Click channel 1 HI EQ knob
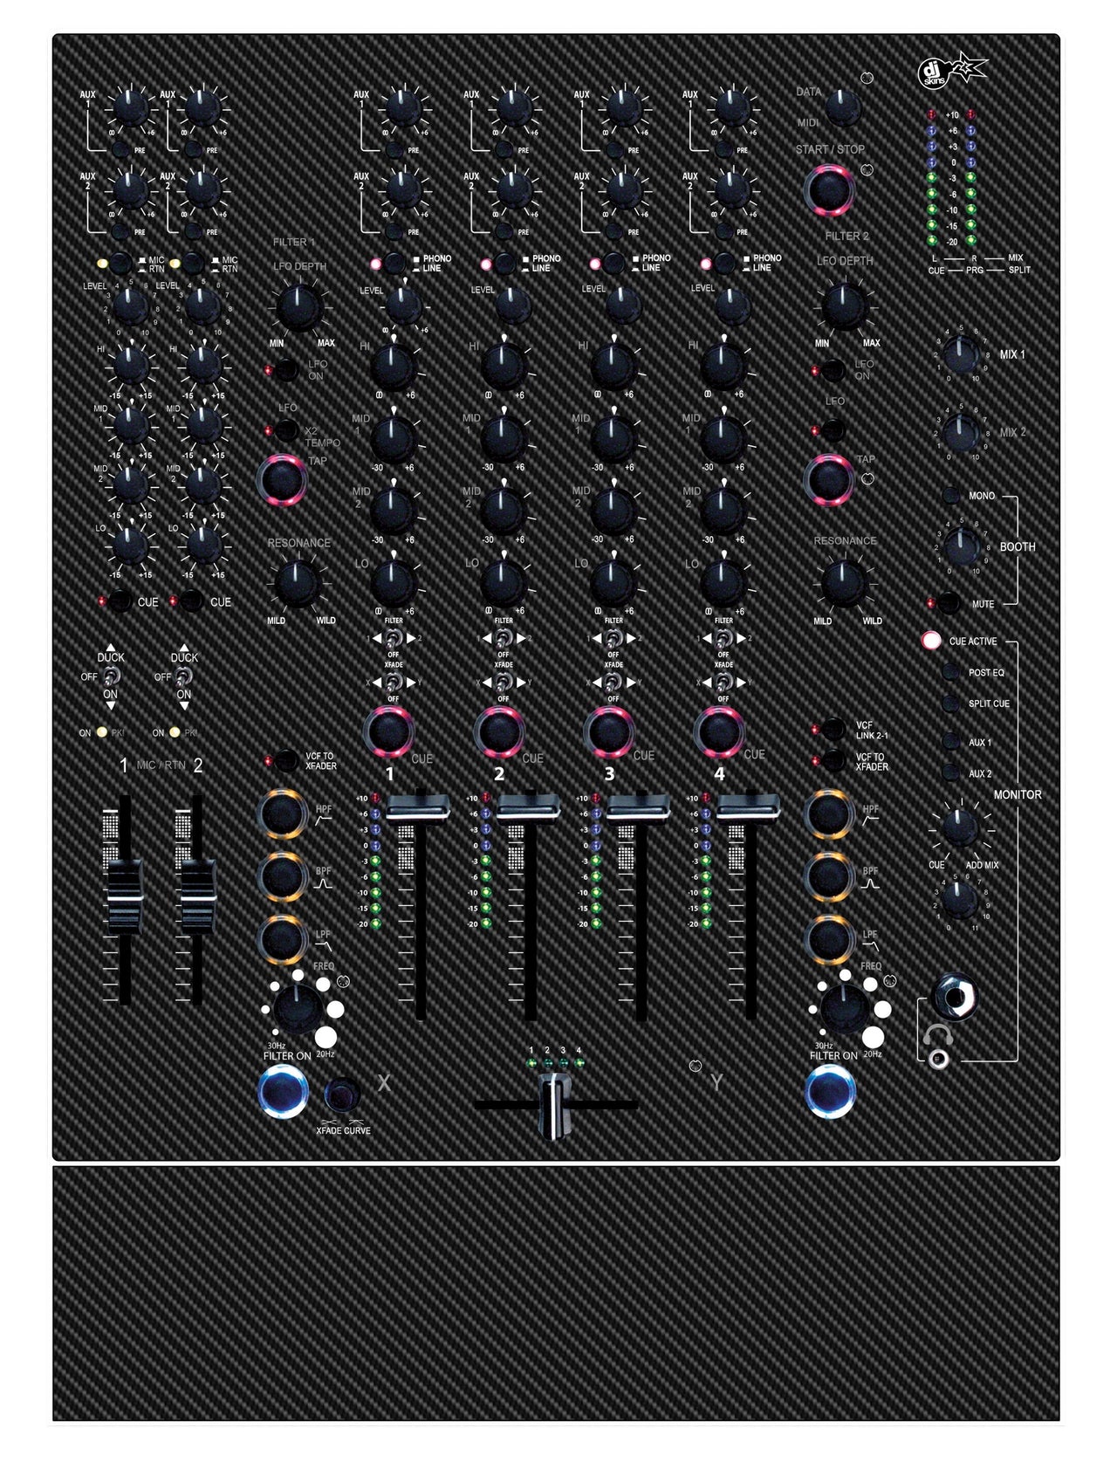This screenshot has width=1117, height=1462. coord(393,367)
